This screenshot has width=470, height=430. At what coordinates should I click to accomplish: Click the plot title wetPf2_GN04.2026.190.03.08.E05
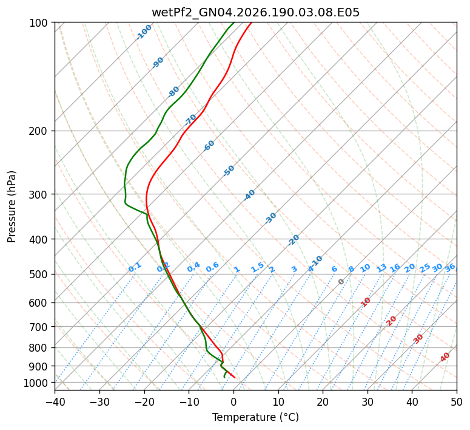(x=255, y=13)
